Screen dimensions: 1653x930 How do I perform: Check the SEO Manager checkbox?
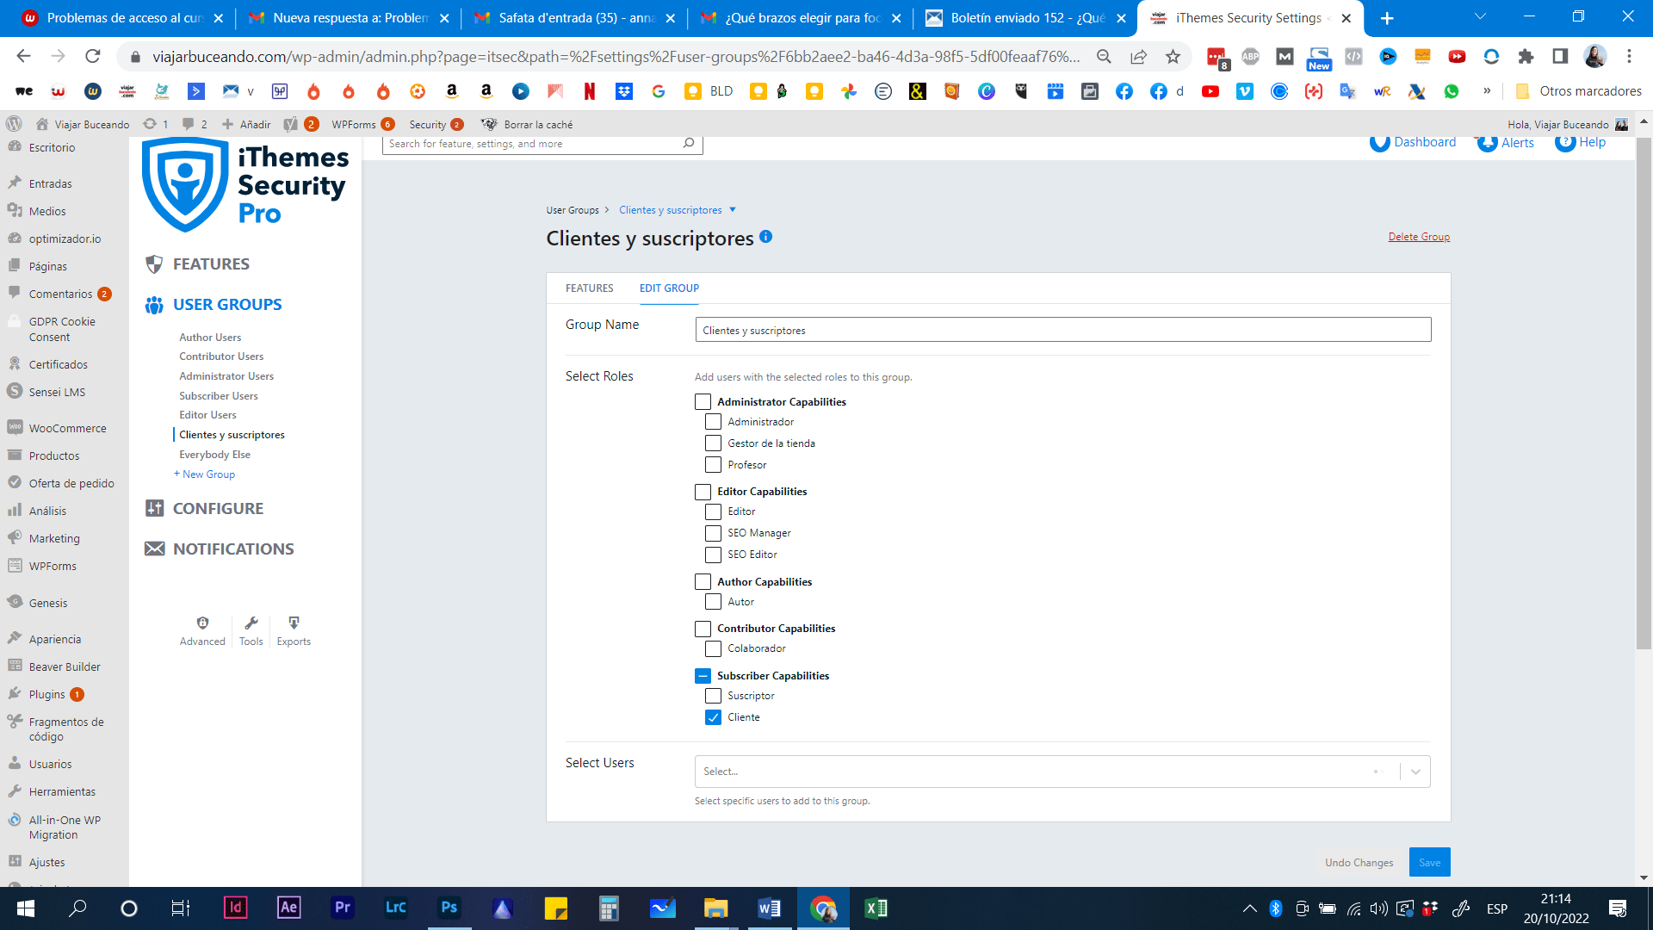pyautogui.click(x=714, y=533)
